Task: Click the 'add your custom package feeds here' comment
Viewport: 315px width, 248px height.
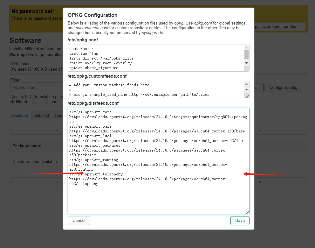Action: coord(109,85)
